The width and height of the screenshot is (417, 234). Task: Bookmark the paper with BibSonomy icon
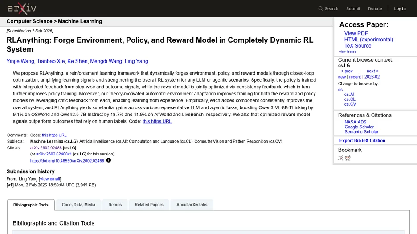click(x=341, y=158)
